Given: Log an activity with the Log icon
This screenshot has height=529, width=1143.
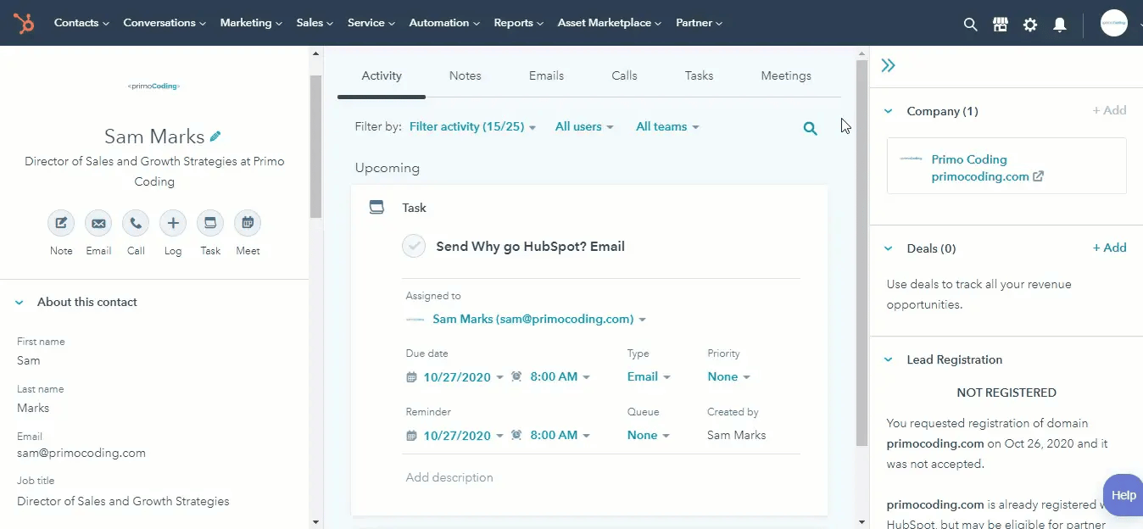Looking at the screenshot, I should [x=173, y=224].
